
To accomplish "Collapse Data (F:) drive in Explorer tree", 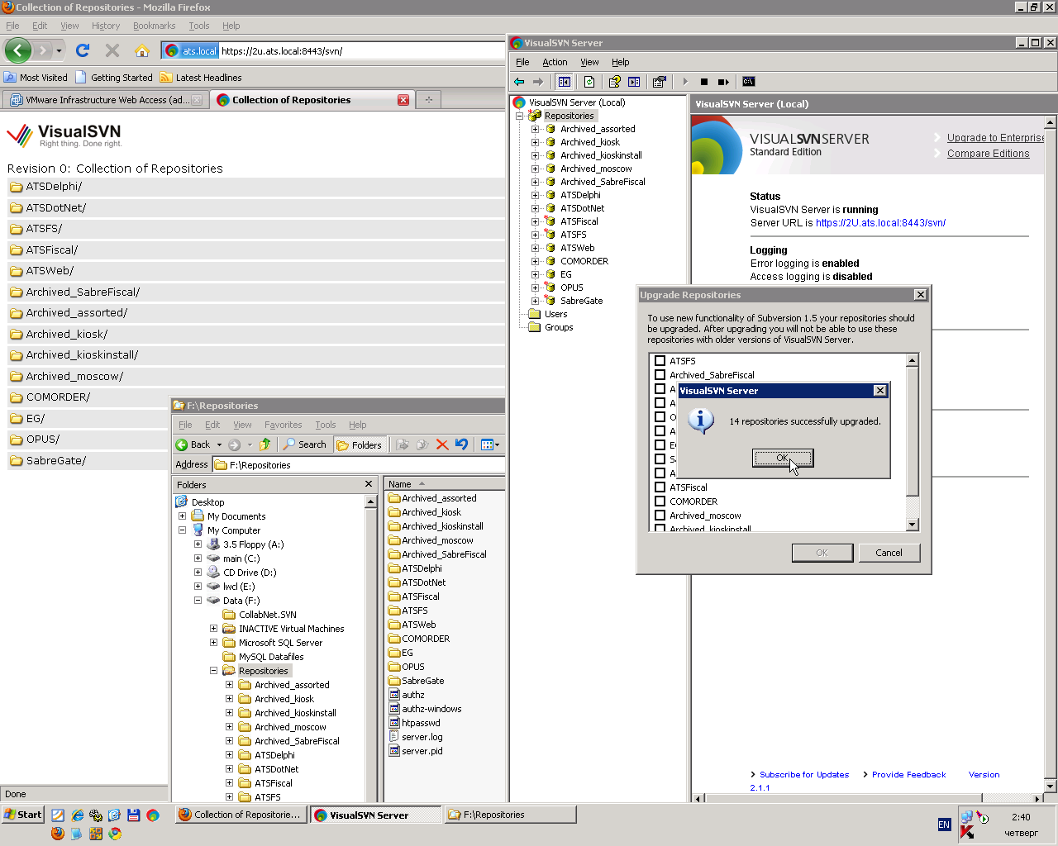I will click(198, 601).
